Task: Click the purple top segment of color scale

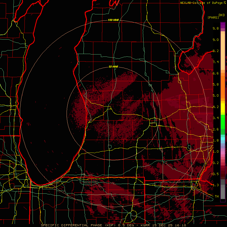Action: pos(223,25)
